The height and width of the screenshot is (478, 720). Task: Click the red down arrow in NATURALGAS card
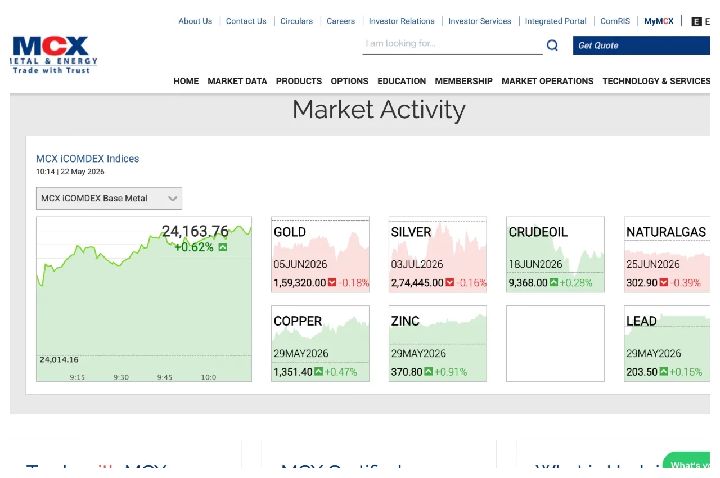664,282
